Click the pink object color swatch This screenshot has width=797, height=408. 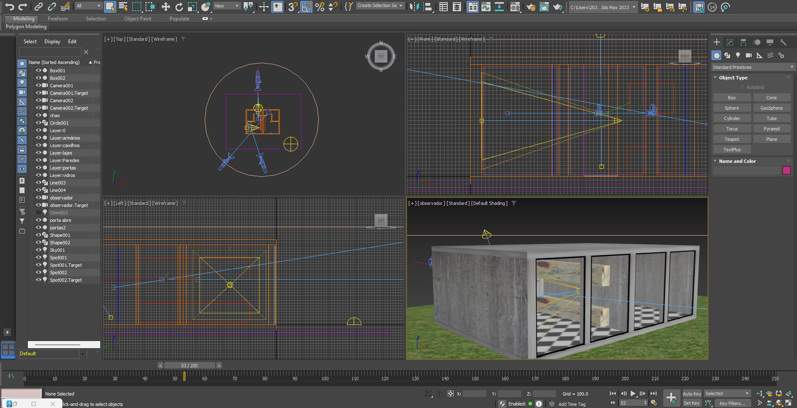786,170
